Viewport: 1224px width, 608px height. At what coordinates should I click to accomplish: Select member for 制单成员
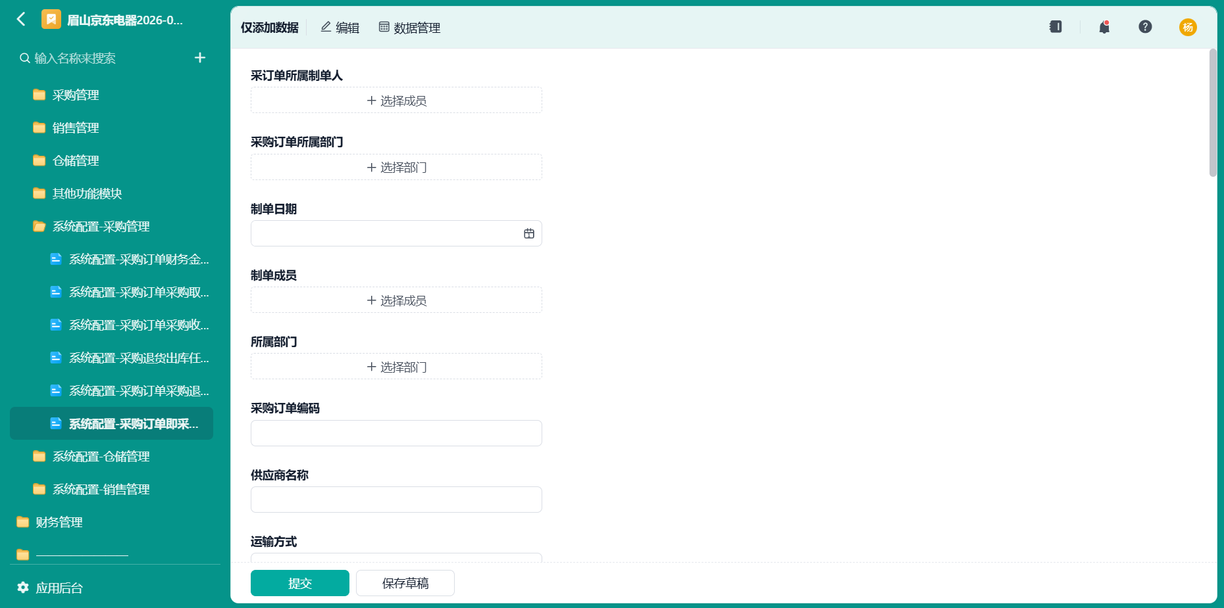(396, 300)
